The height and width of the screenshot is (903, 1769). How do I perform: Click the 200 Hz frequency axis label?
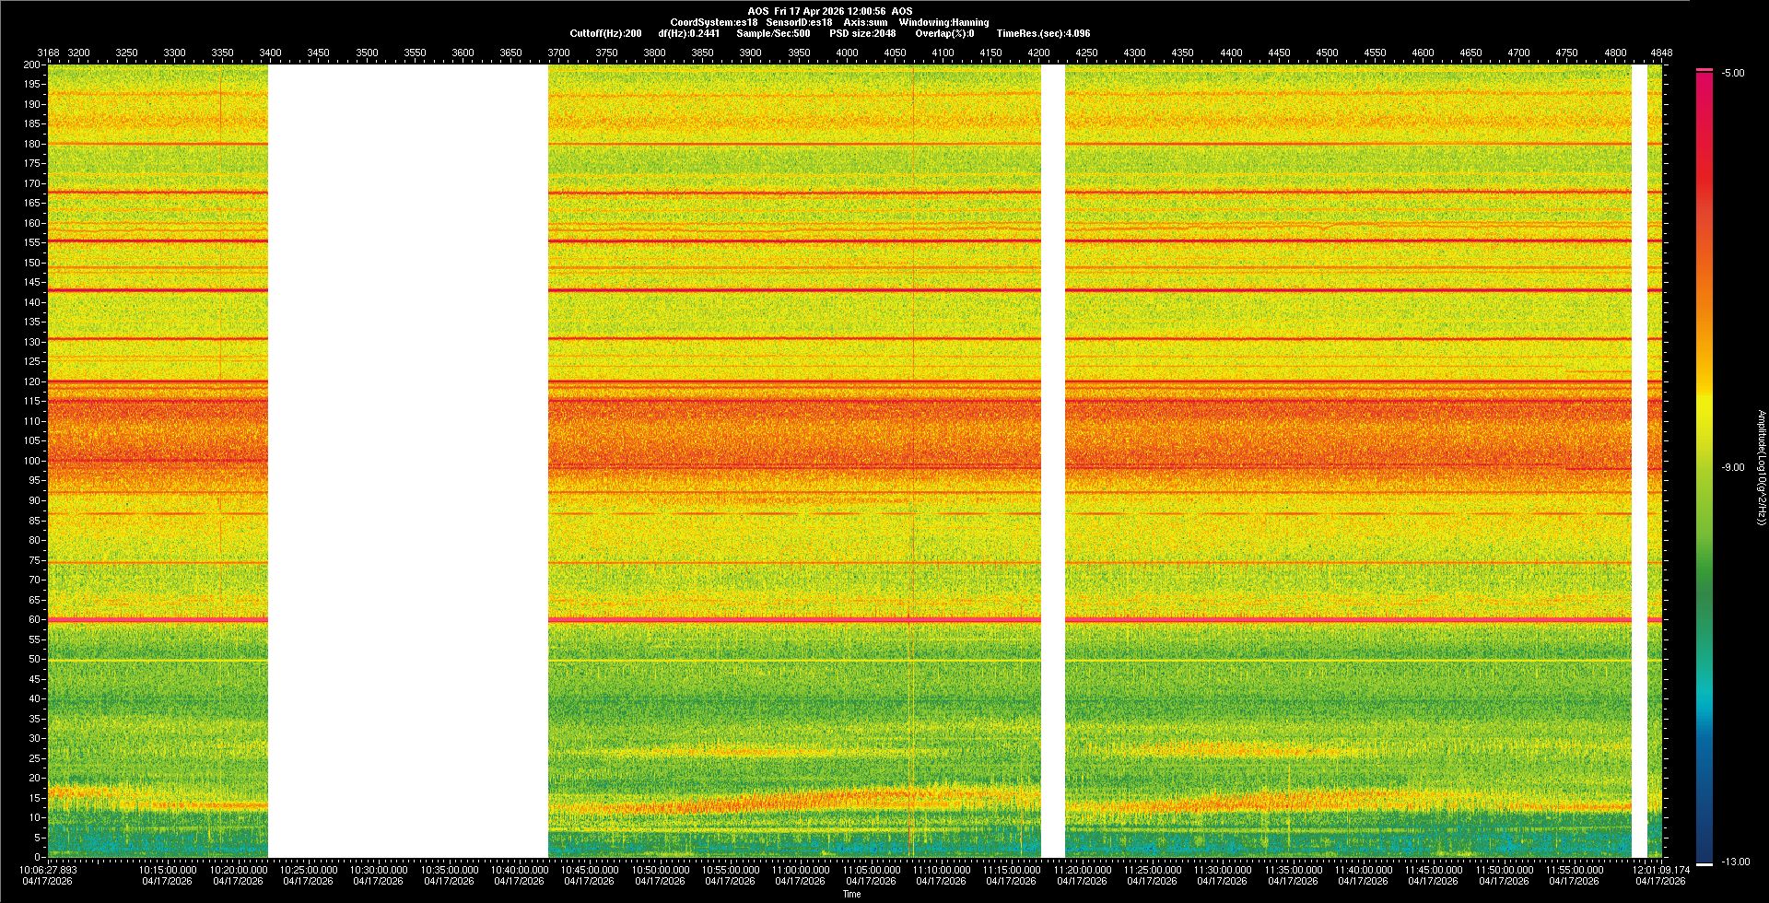click(31, 65)
